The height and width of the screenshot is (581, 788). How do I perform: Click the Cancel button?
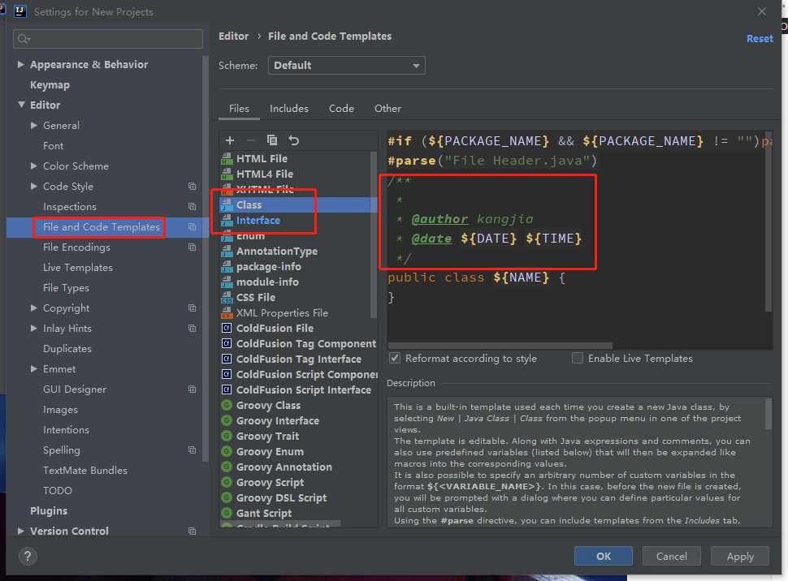(x=671, y=556)
